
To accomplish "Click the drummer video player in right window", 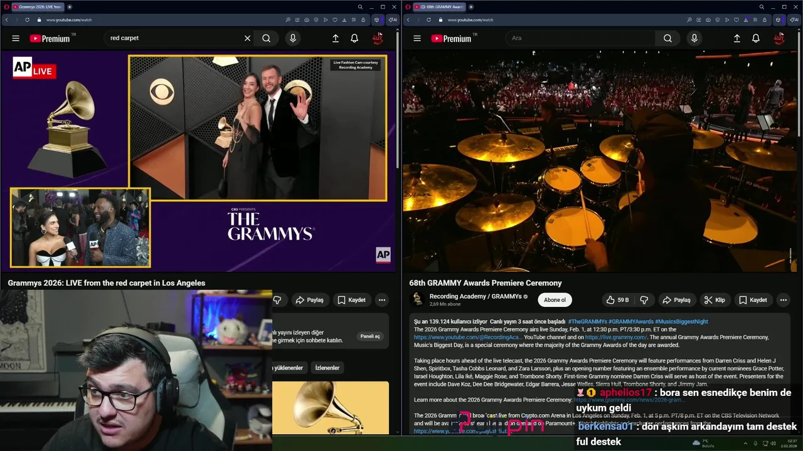I will tap(600, 161).
